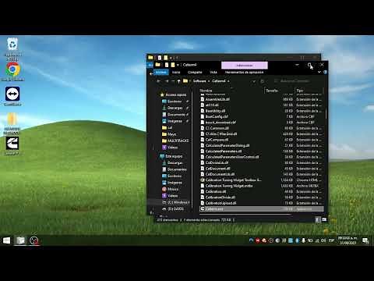Open the TeamViewer desktop shortcut
The image size is (374, 281).
tap(12, 96)
